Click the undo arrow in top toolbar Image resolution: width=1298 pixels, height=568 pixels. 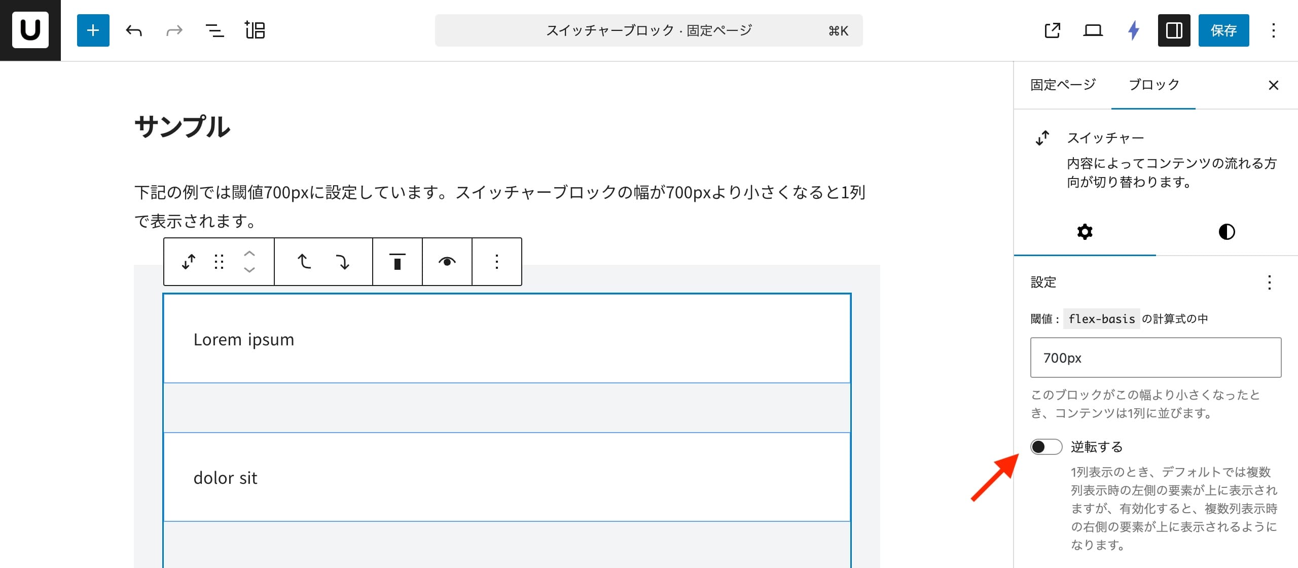tap(134, 30)
